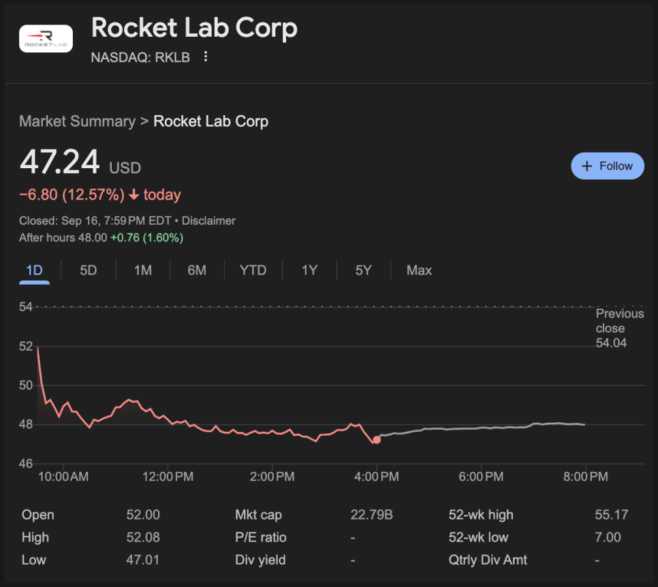Show the Max chart range
Screen dimensions: 658x587
click(419, 270)
